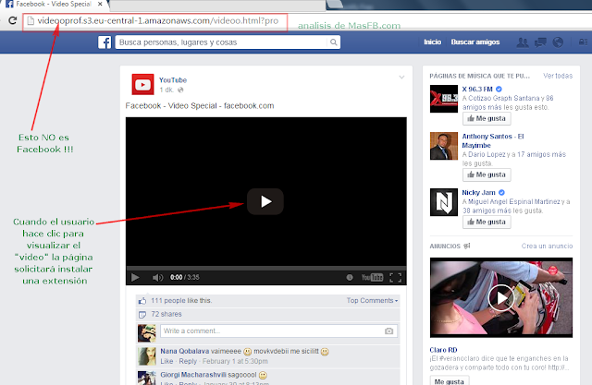Click Crea un anuncio link
The image size is (592, 385).
click(x=547, y=246)
